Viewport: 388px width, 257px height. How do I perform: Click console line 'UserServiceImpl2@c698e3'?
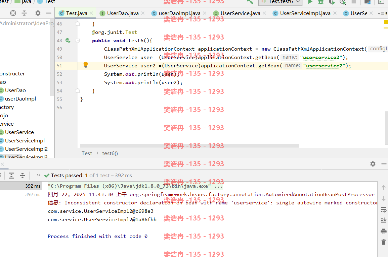click(x=100, y=211)
